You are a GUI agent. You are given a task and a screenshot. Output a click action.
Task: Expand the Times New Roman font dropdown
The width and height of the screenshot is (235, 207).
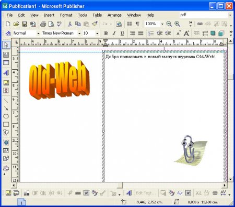tap(79, 33)
